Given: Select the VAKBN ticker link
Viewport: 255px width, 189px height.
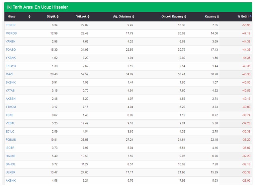Looking at the screenshot, I should pyautogui.click(x=10, y=41).
